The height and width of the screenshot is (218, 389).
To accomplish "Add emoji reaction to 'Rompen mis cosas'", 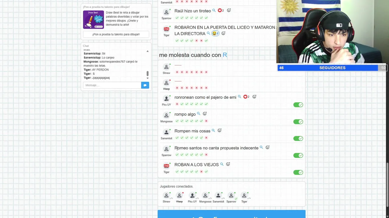I will pos(219,130).
